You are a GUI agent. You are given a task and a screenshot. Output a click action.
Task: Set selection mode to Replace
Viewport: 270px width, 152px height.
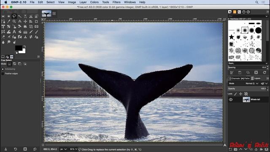pos(9,64)
